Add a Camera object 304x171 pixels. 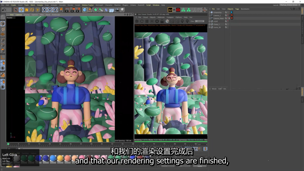point(117,10)
